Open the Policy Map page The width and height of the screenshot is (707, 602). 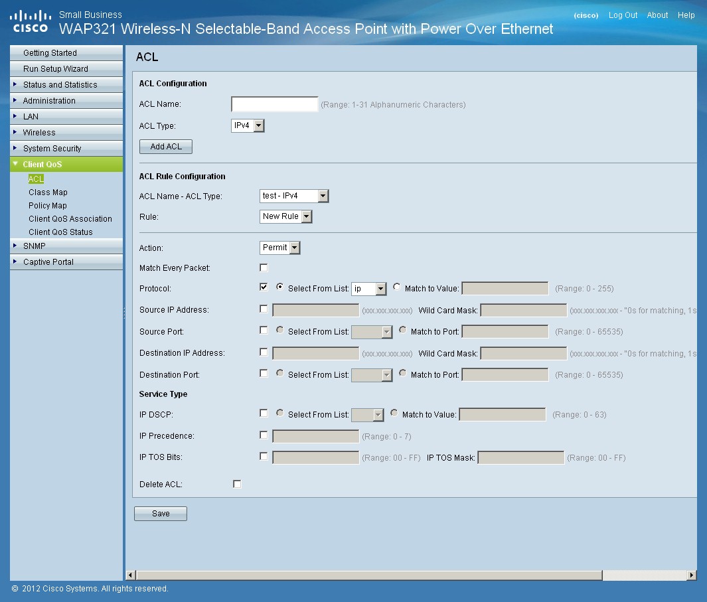tap(47, 206)
